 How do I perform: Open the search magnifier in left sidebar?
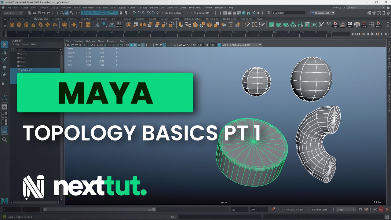[x=5, y=140]
